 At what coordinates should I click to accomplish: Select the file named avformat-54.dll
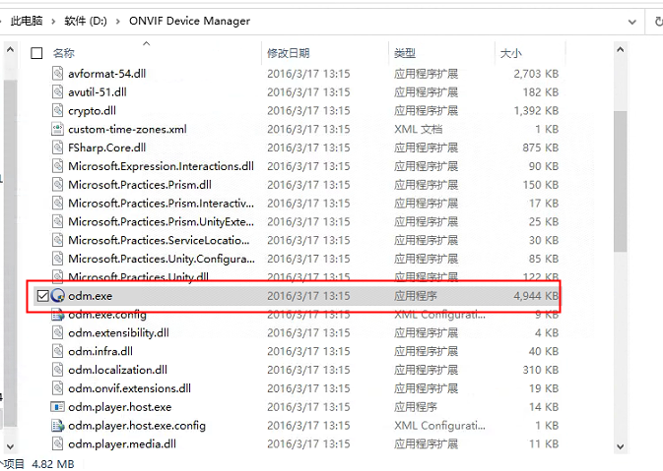click(107, 74)
